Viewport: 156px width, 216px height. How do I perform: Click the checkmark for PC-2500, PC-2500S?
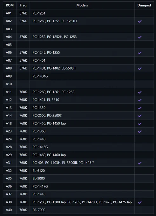pyautogui.click(x=140, y=116)
